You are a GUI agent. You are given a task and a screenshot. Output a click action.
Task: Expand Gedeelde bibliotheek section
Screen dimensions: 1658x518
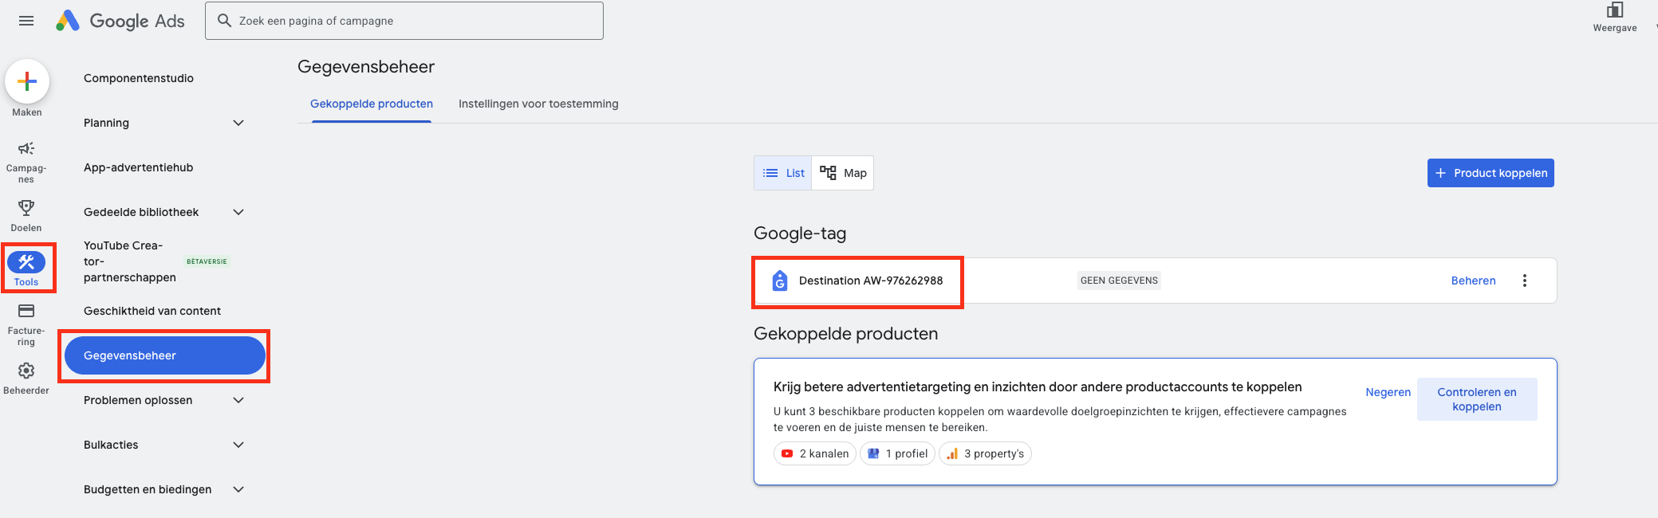[164, 212]
